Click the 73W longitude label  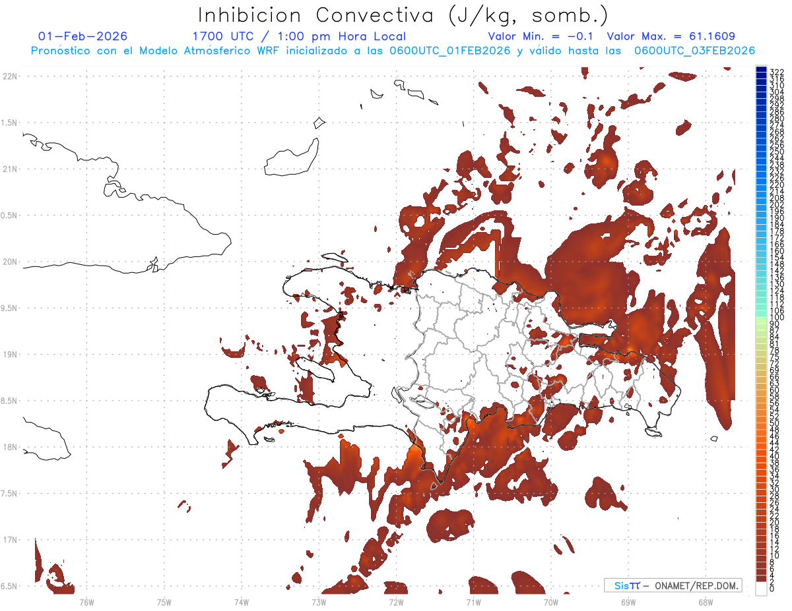click(x=319, y=601)
